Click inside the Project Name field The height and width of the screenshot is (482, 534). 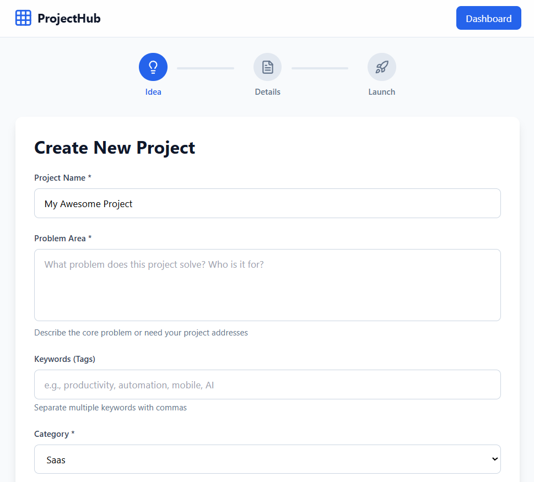267,203
